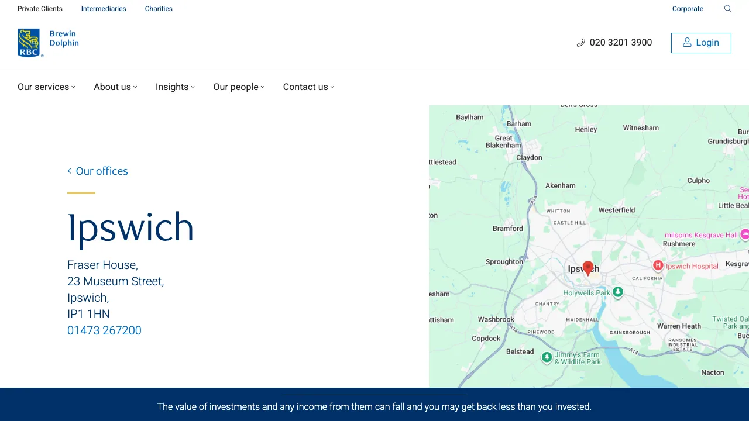Viewport: 749px width, 421px height.
Task: Click the Ipswich Hospital marker on the map
Action: 658,265
